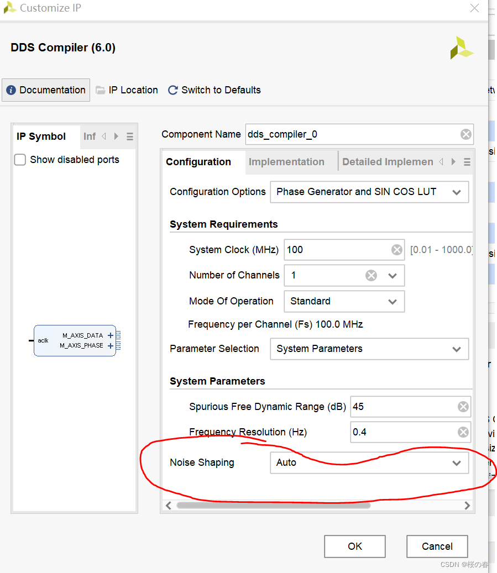Expand the M_AXIS_PHASE port plus icon
497x573 pixels.
(x=111, y=346)
